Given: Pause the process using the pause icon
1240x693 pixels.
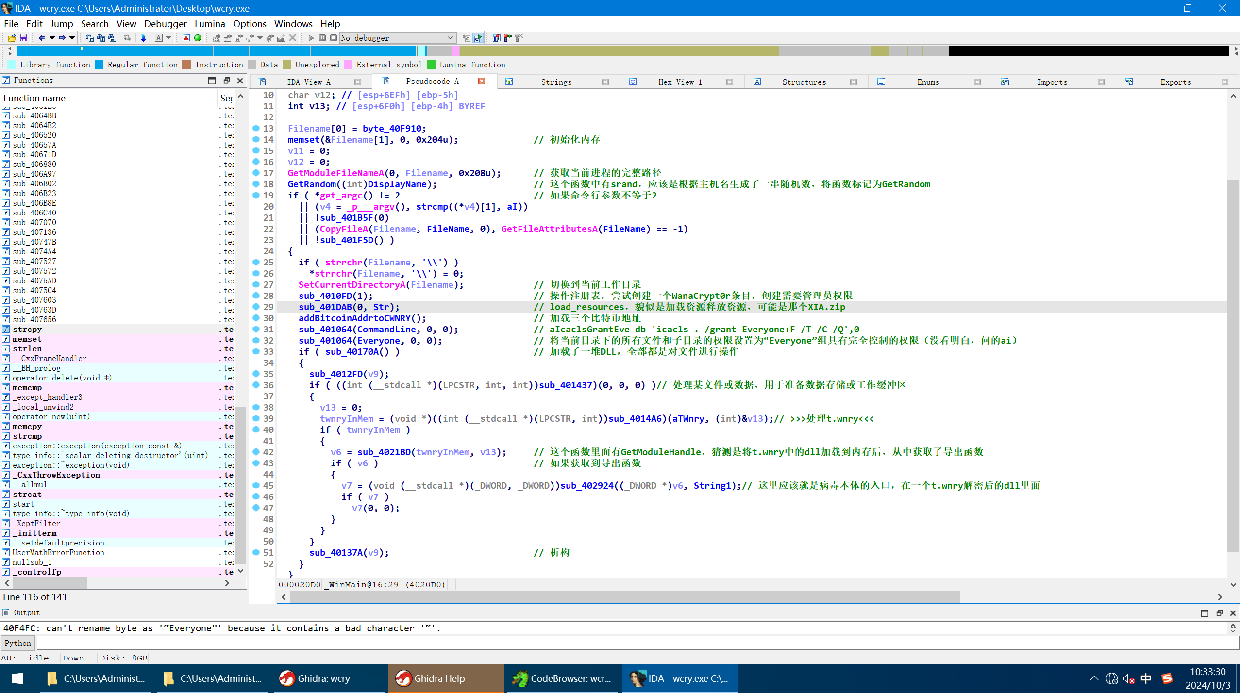Looking at the screenshot, I should [x=323, y=38].
